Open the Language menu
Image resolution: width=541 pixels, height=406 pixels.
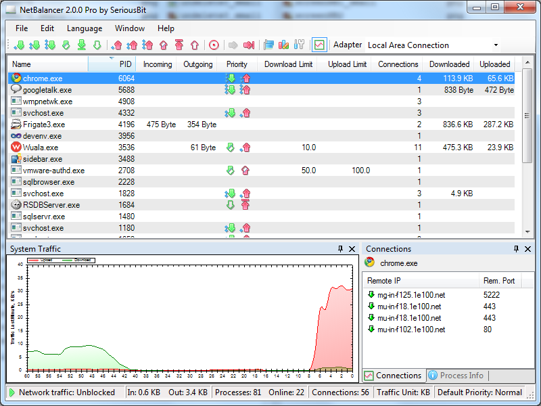[85, 28]
